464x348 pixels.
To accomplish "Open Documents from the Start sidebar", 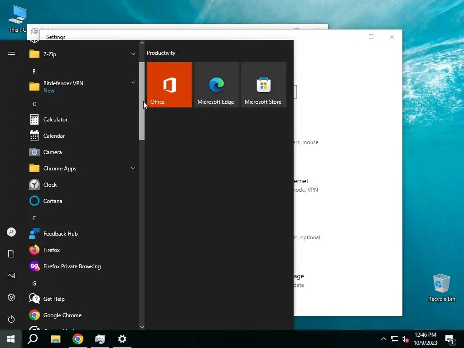I will [x=11, y=254].
